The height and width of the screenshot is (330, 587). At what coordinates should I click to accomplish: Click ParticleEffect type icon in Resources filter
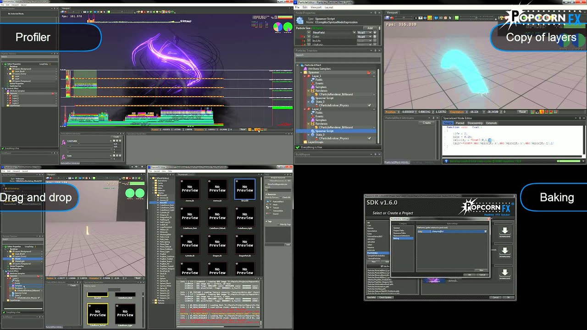coord(267,201)
